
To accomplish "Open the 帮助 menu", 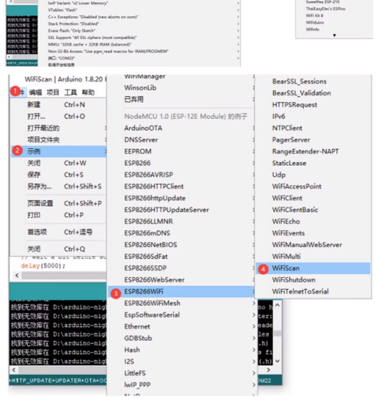I will tap(88, 92).
